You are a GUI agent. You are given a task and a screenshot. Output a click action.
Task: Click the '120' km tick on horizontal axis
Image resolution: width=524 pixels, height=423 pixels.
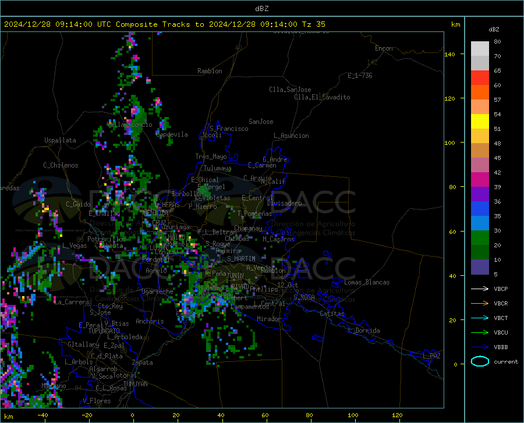click(397, 415)
